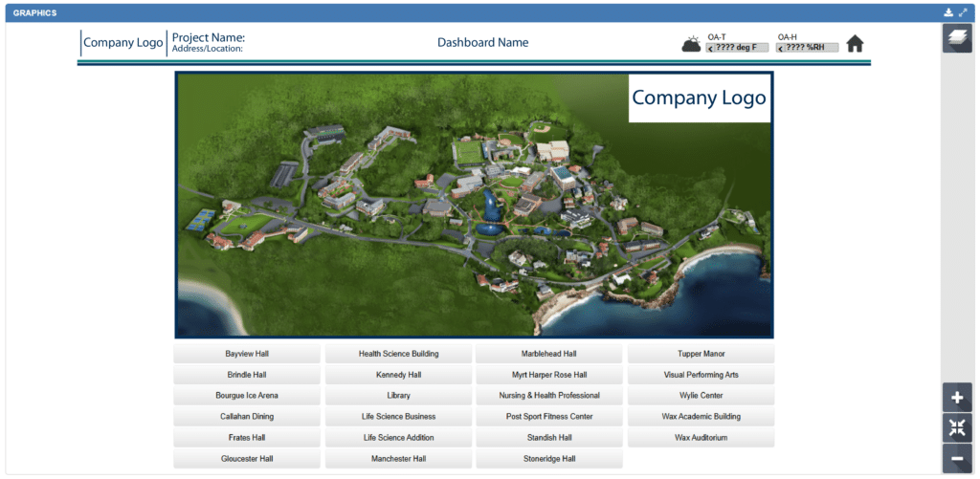The image size is (980, 479).
Task: Go to Callahan Dining
Action: pos(247,417)
